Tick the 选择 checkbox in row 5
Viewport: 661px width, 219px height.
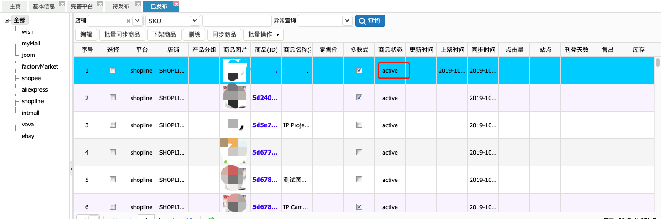click(x=113, y=180)
